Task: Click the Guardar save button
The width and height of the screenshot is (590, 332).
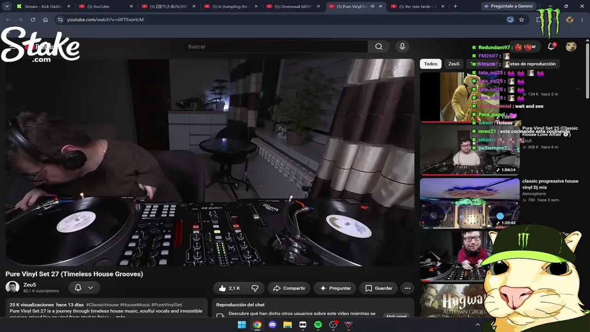Action: (378, 288)
